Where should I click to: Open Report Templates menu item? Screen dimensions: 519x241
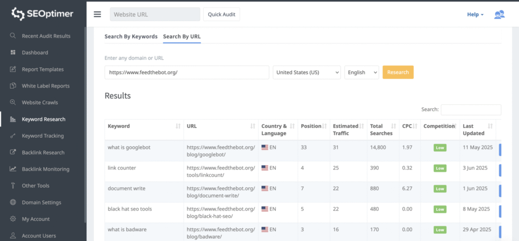click(43, 69)
